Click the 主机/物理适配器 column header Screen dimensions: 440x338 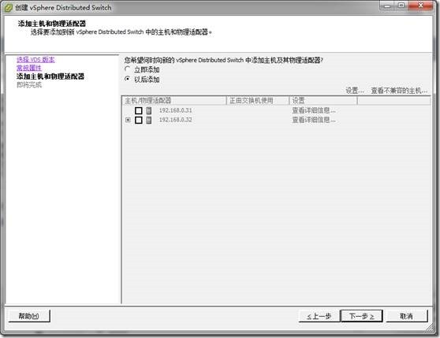pyautogui.click(x=174, y=100)
